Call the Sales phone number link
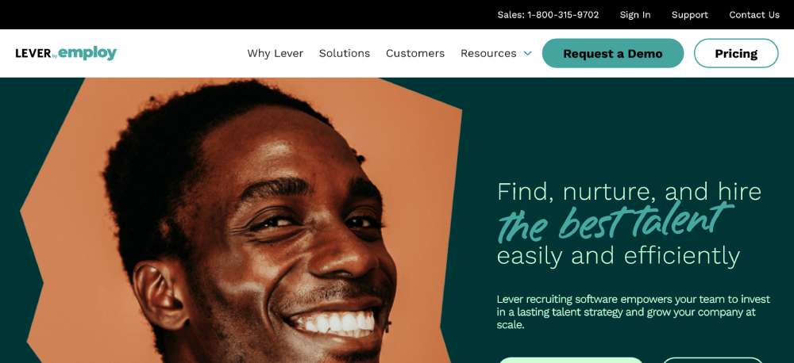This screenshot has height=363, width=794. pos(548,14)
